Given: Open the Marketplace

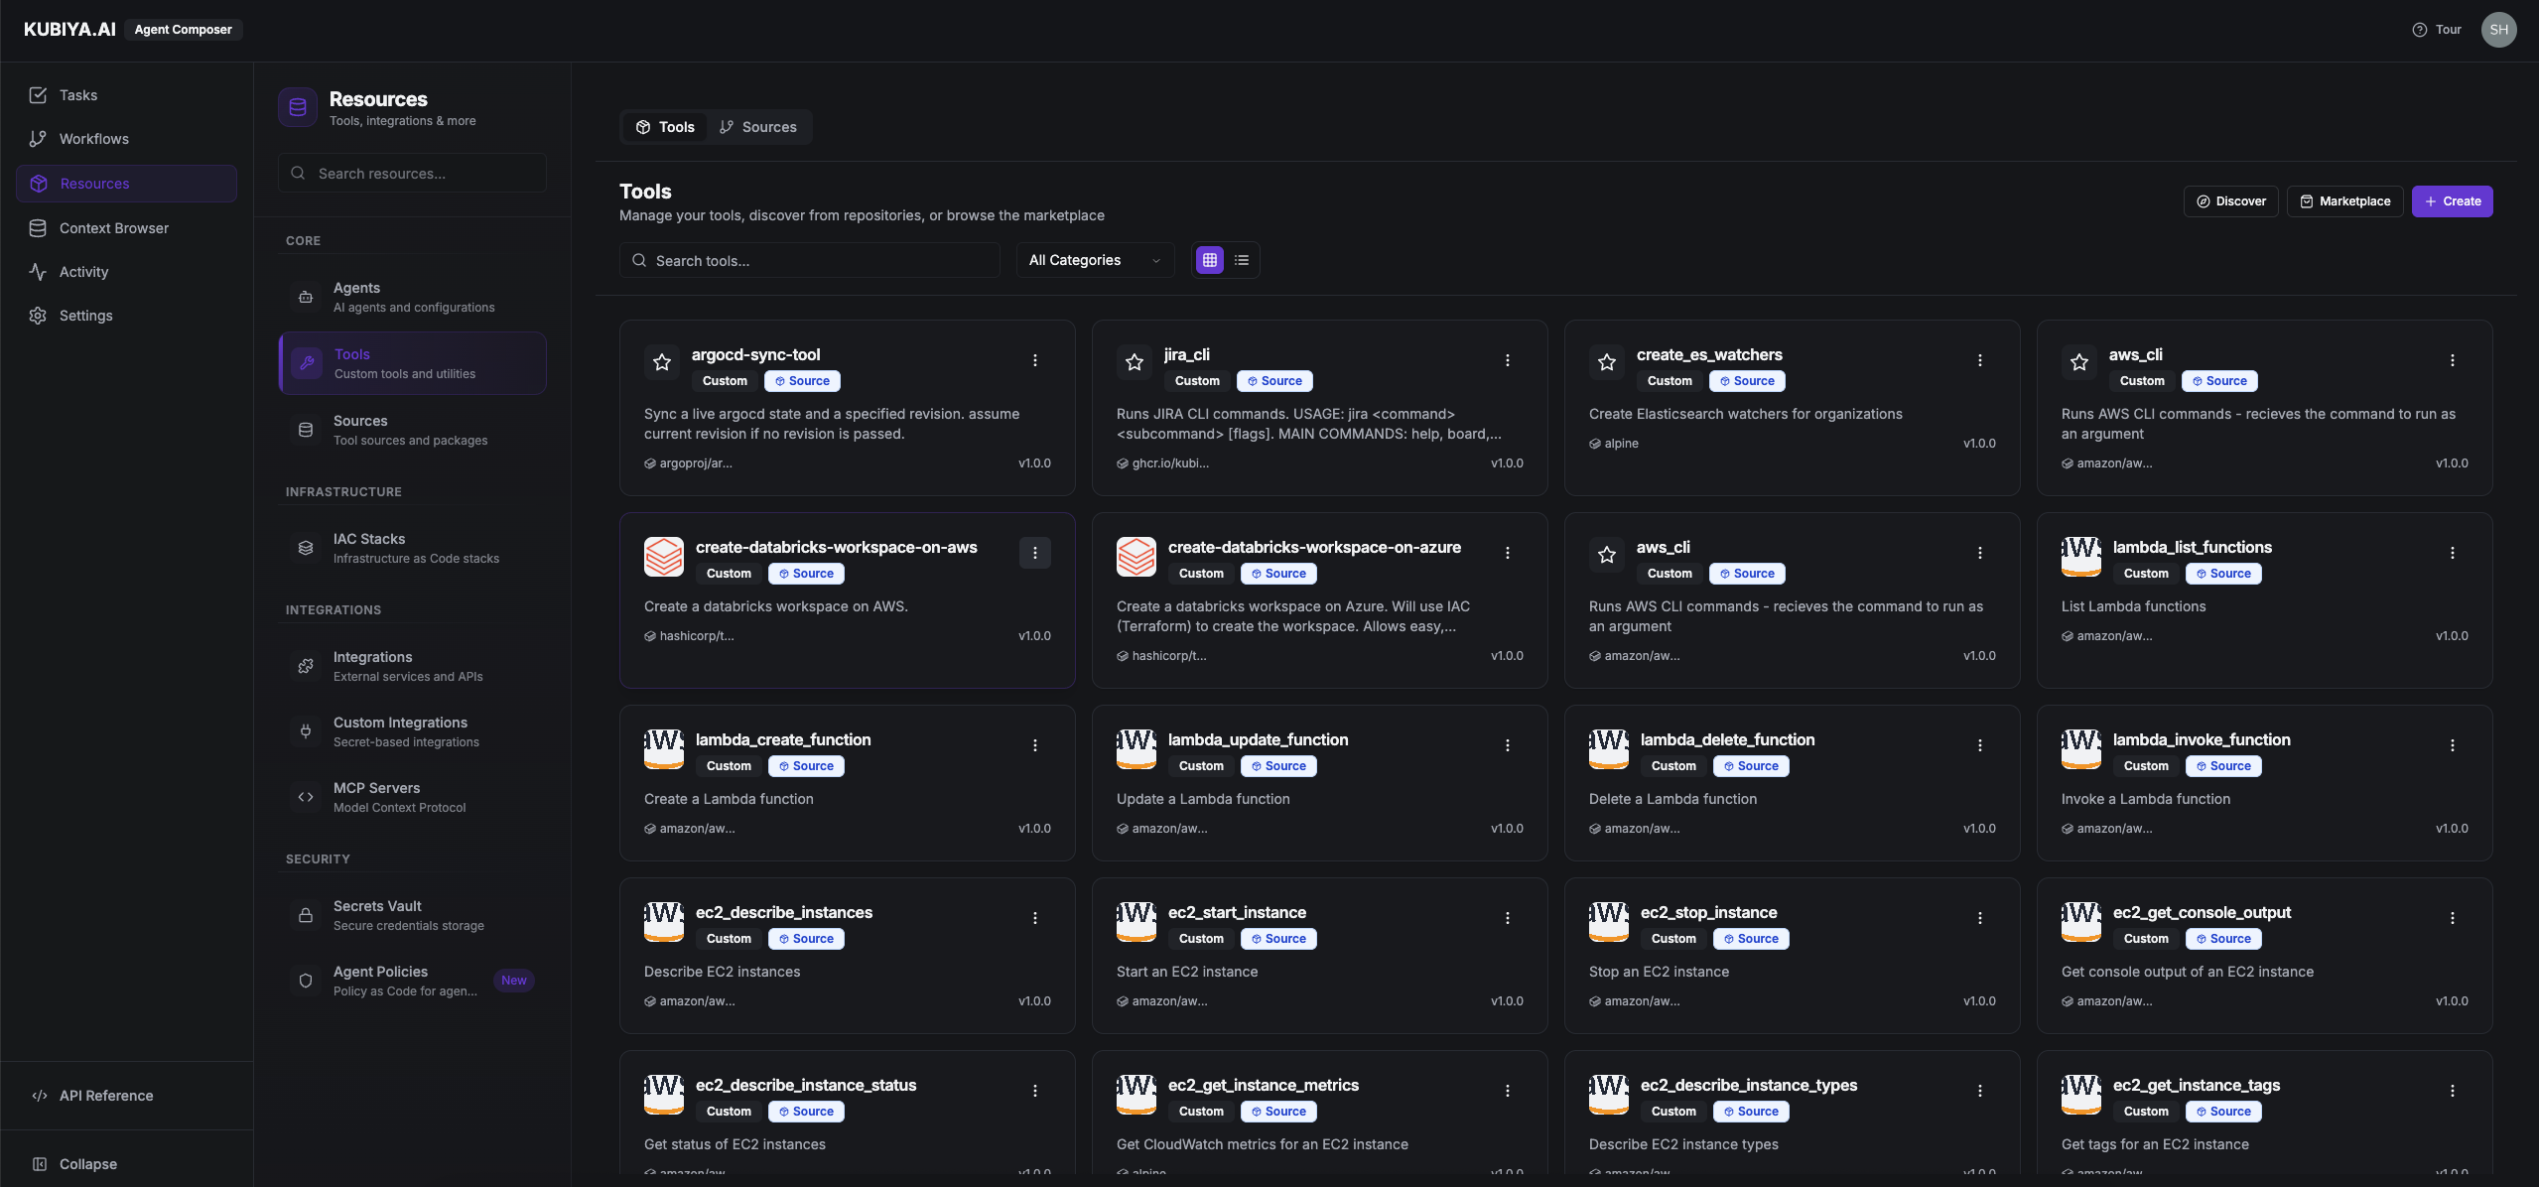Looking at the screenshot, I should coord(2344,201).
